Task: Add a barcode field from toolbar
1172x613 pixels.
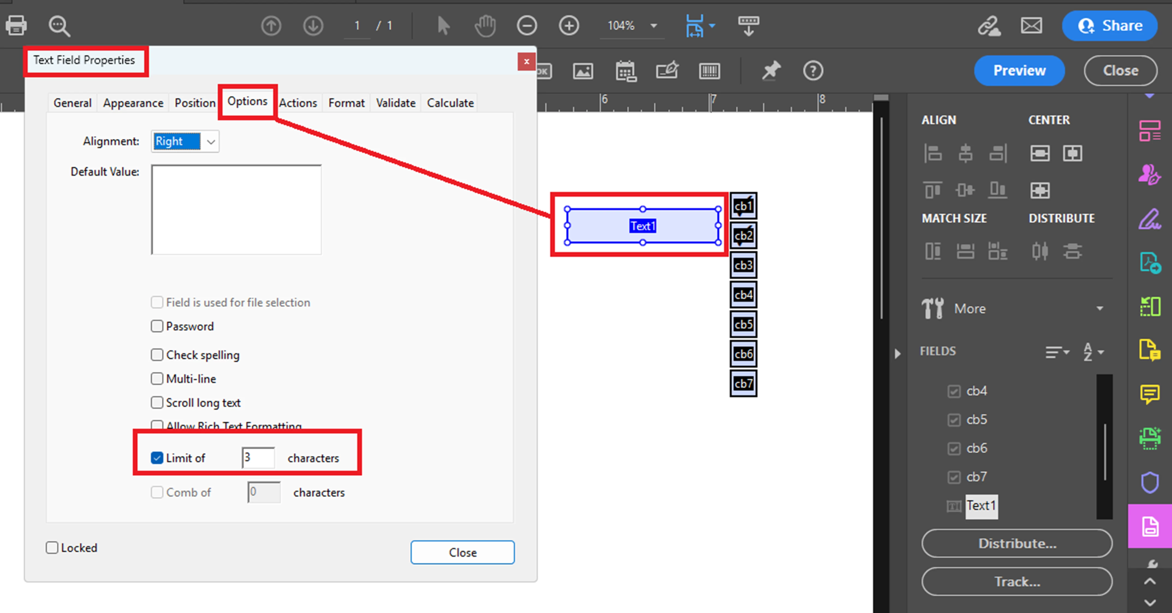Action: [709, 71]
